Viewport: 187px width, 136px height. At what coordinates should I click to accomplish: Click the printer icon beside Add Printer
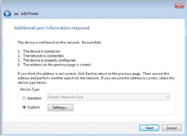click(x=16, y=14)
